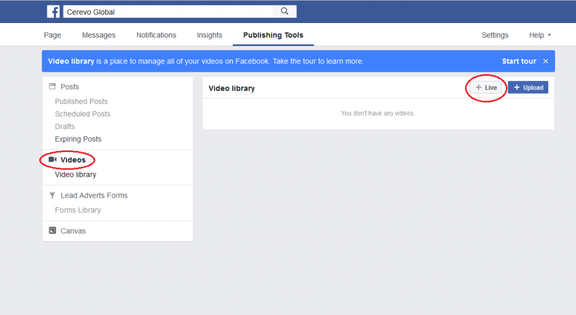Click the Videos heading label
576x315 pixels.
point(73,160)
